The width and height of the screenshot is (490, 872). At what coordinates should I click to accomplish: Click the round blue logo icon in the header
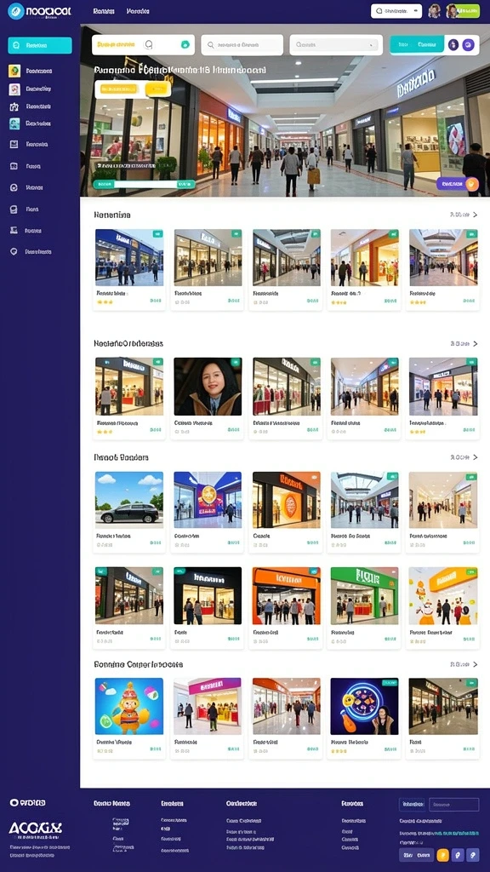[15, 11]
